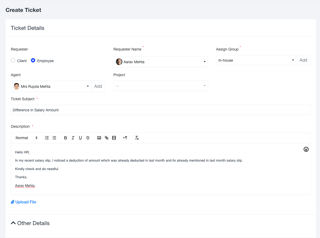
Task: Change text direction to right-to-left
Action: coord(125,138)
